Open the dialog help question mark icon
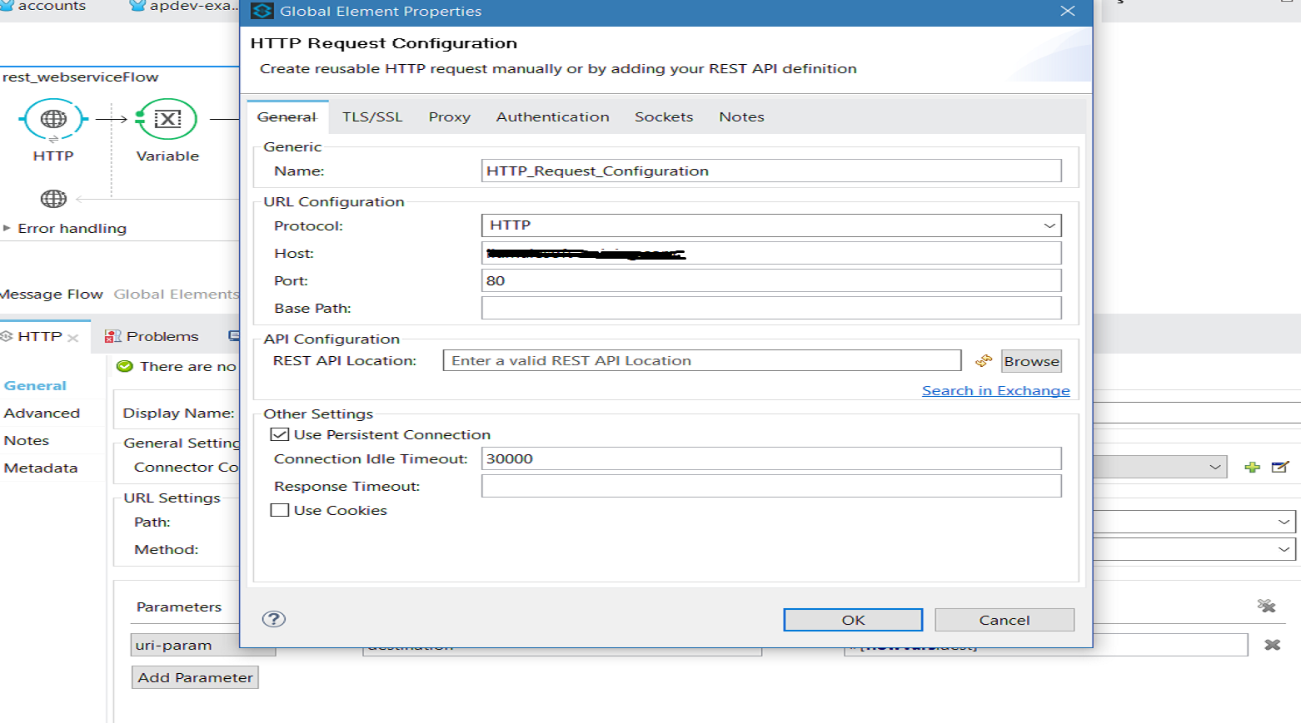The image size is (1301, 723). 273,619
